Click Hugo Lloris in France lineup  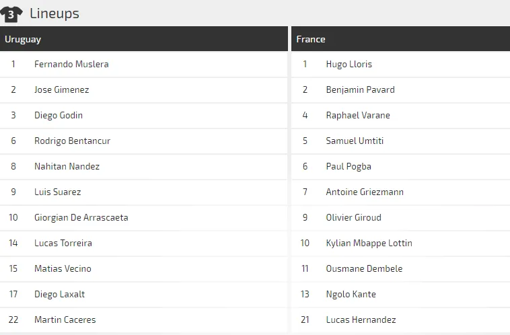(349, 65)
